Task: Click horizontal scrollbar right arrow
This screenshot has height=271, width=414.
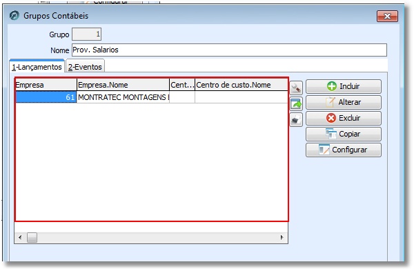Action: tap(282, 237)
